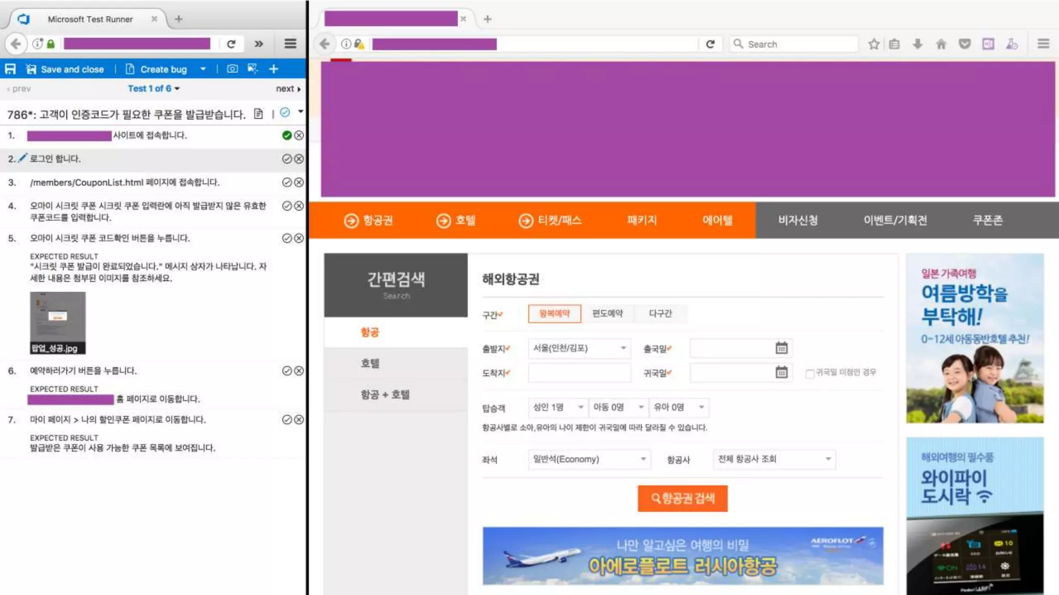This screenshot has height=595, width=1059.
Task: Select 다구간 trip type option
Action: (x=660, y=314)
